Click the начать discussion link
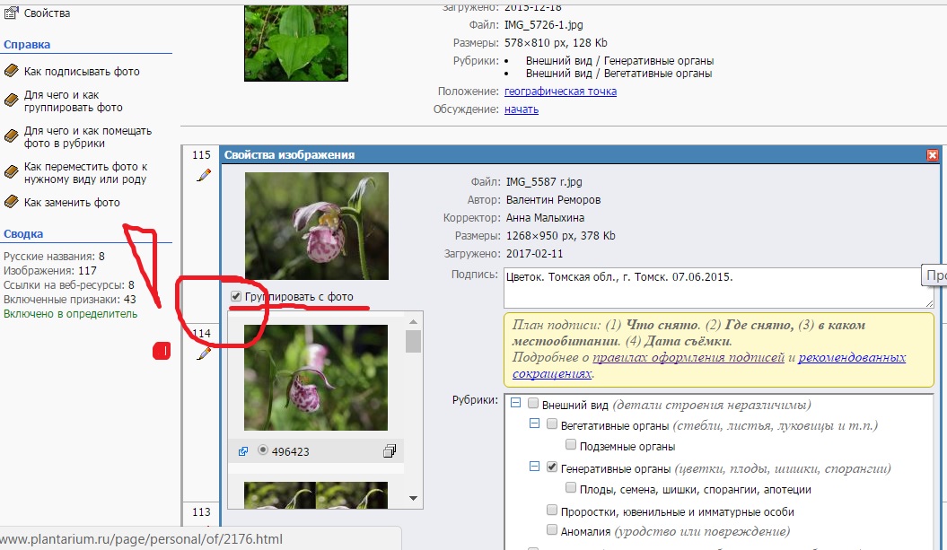 point(521,109)
